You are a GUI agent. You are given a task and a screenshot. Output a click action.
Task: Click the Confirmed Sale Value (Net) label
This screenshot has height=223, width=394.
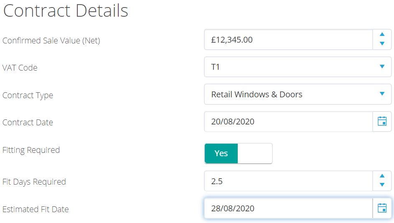51,41
